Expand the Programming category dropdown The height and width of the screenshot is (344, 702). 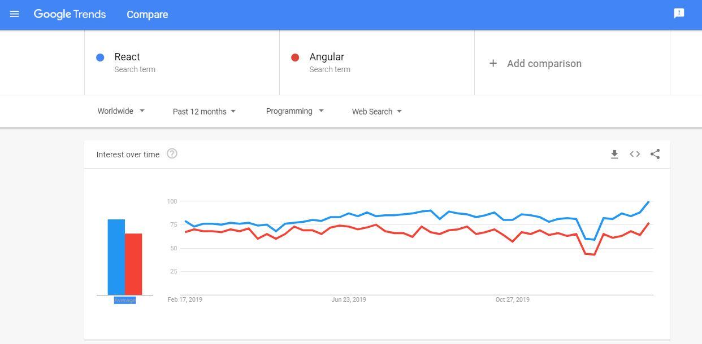tap(294, 111)
